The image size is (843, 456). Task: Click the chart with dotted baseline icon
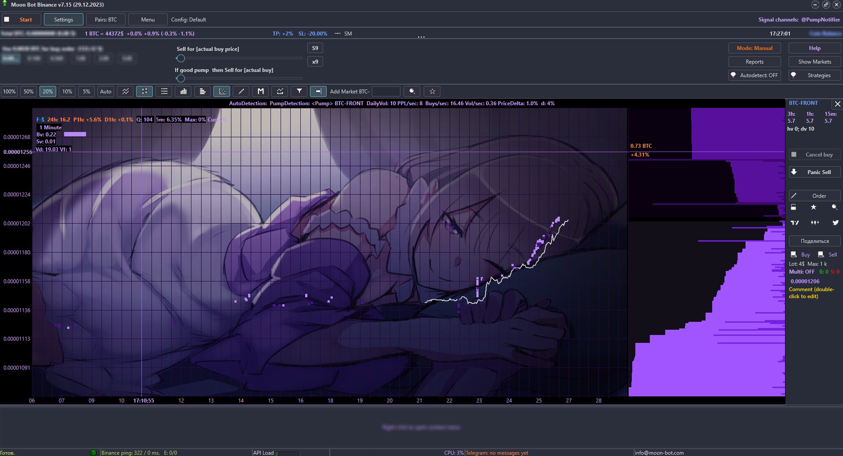[280, 91]
